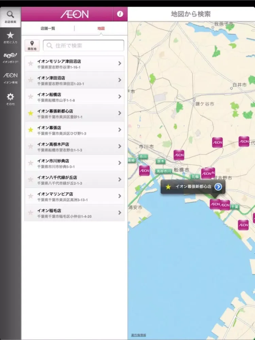
Task: Tap the left of the two topmost AEON pins
Action: (x=218, y=142)
